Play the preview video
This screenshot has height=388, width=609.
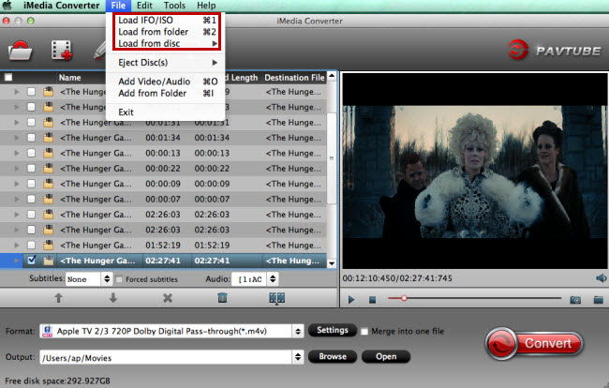(351, 300)
